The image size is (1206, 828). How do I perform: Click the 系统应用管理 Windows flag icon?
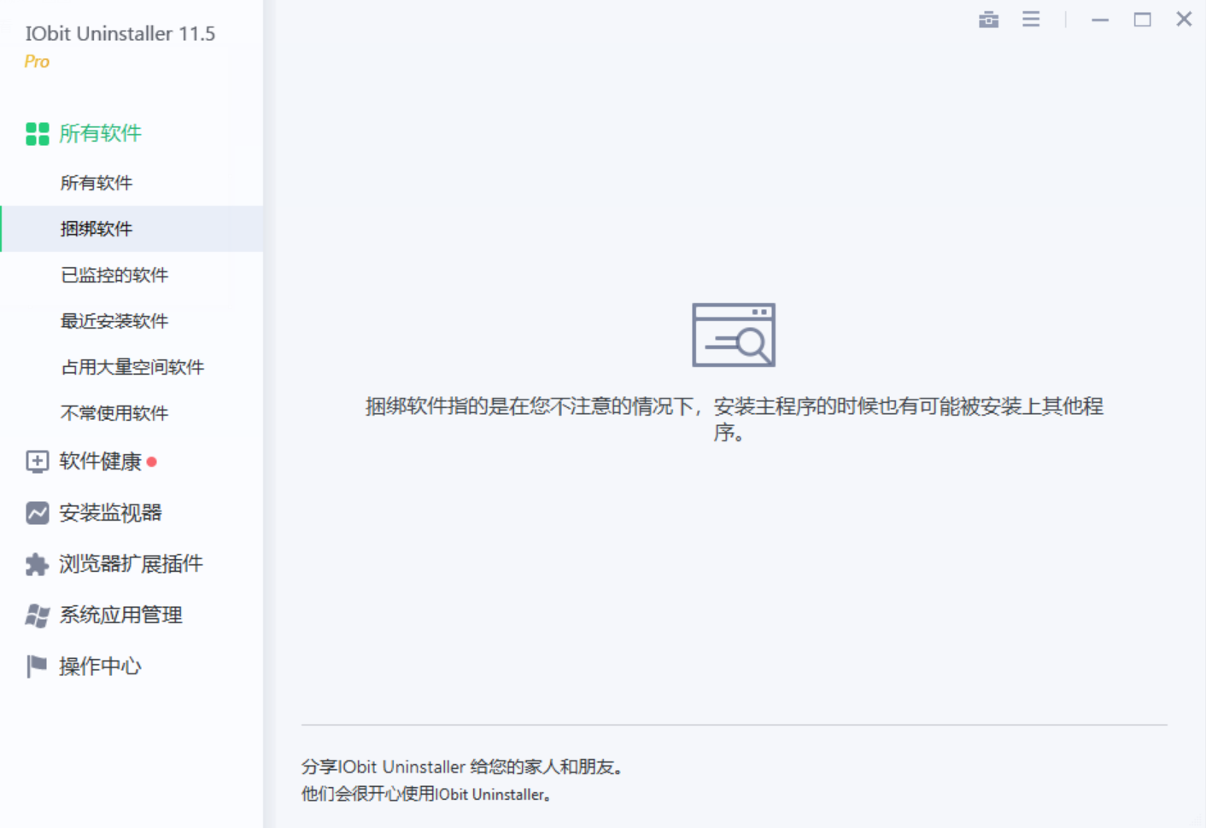37,615
